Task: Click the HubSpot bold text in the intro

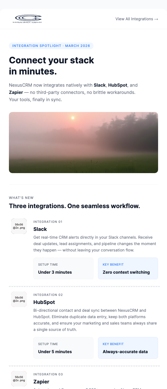Action: tap(117, 85)
